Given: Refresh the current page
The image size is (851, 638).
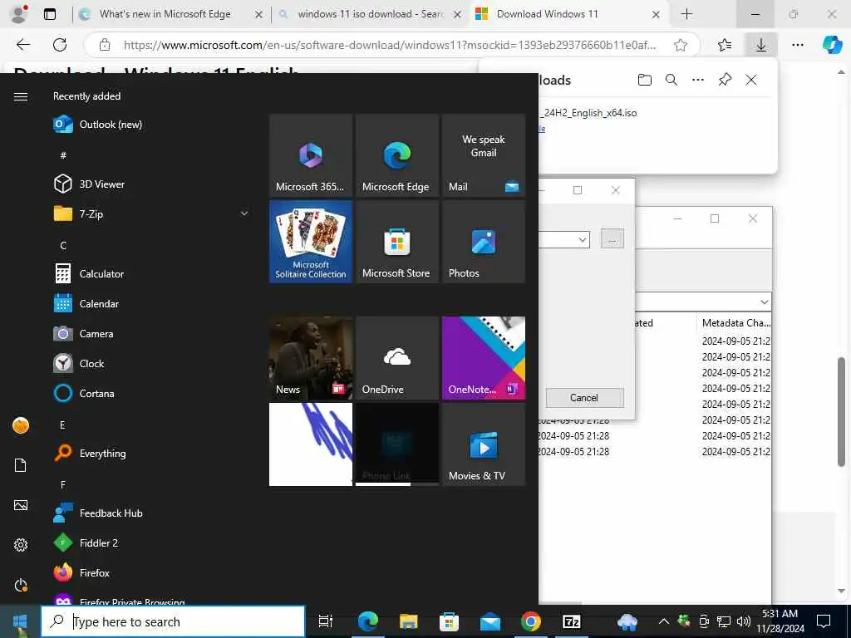Looking at the screenshot, I should click(x=60, y=45).
